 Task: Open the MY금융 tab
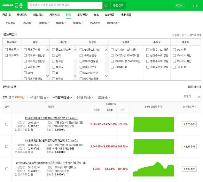[110, 15]
